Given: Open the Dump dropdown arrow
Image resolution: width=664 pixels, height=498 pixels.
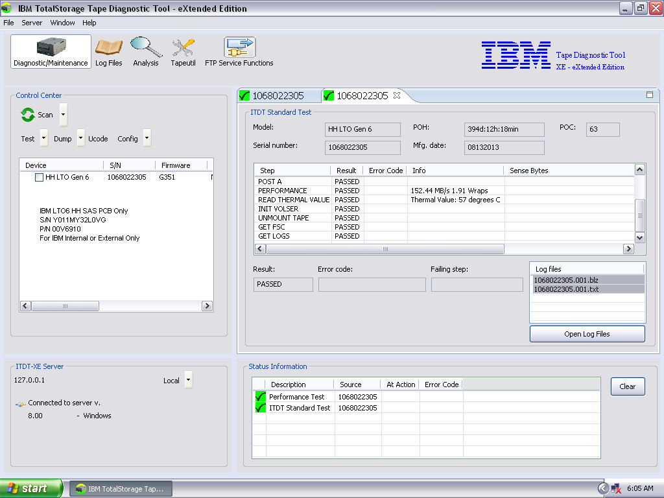Looking at the screenshot, I should point(80,137).
